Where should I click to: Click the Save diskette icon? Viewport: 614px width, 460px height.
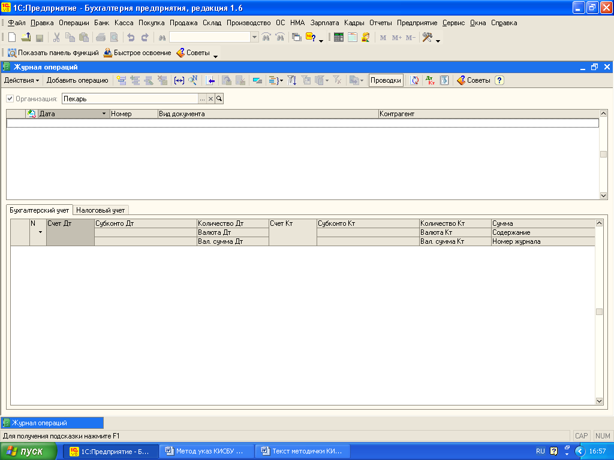(39, 38)
